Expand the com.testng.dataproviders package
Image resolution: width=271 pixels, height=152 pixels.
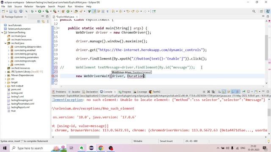[8, 47]
